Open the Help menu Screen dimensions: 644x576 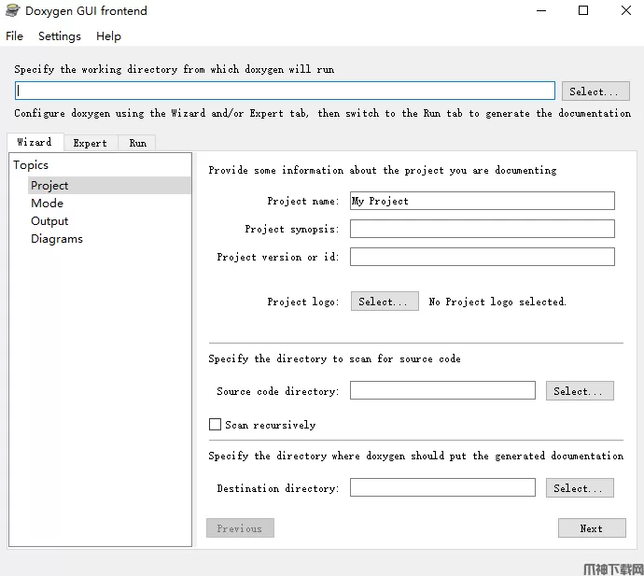pos(108,36)
